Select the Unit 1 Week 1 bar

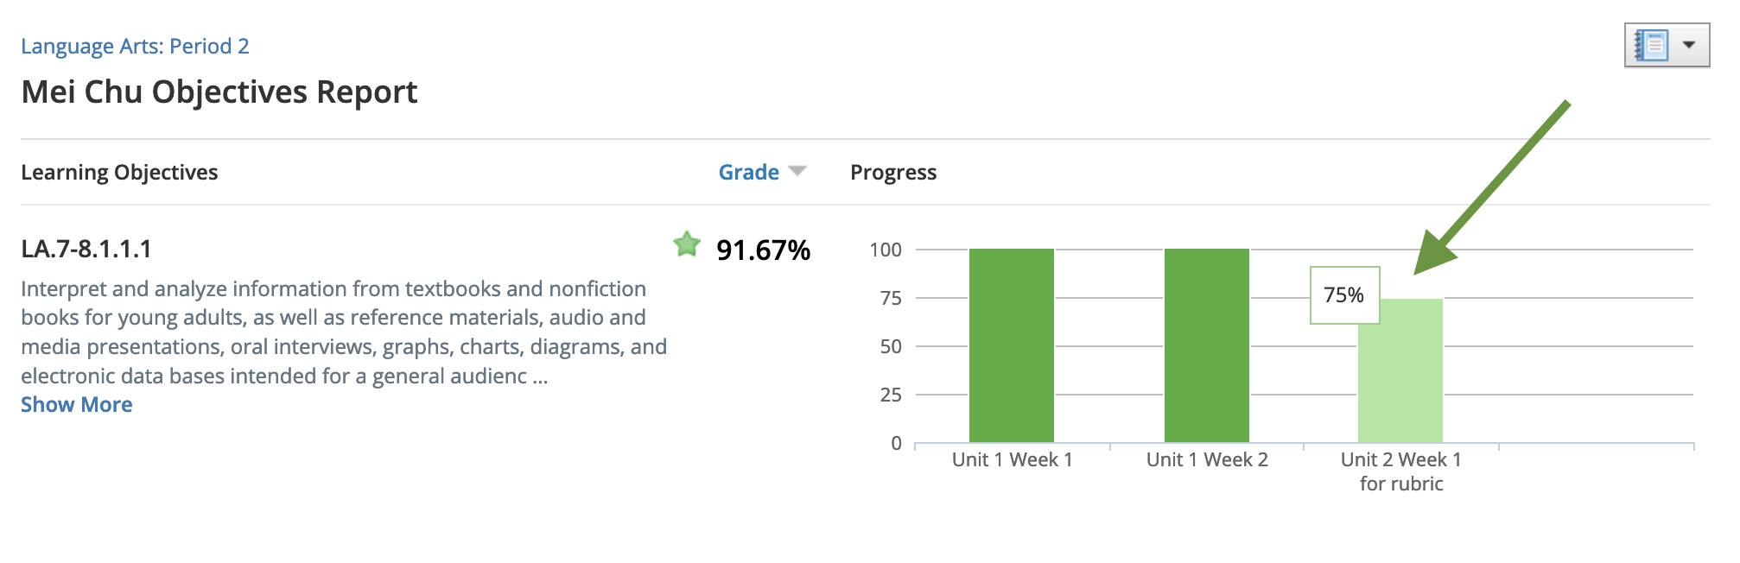click(x=1012, y=345)
